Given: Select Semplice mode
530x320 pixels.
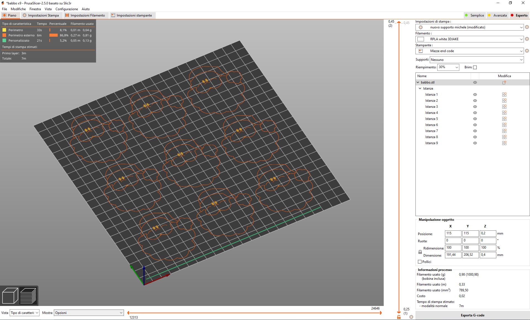Looking at the screenshot, I should click(474, 15).
